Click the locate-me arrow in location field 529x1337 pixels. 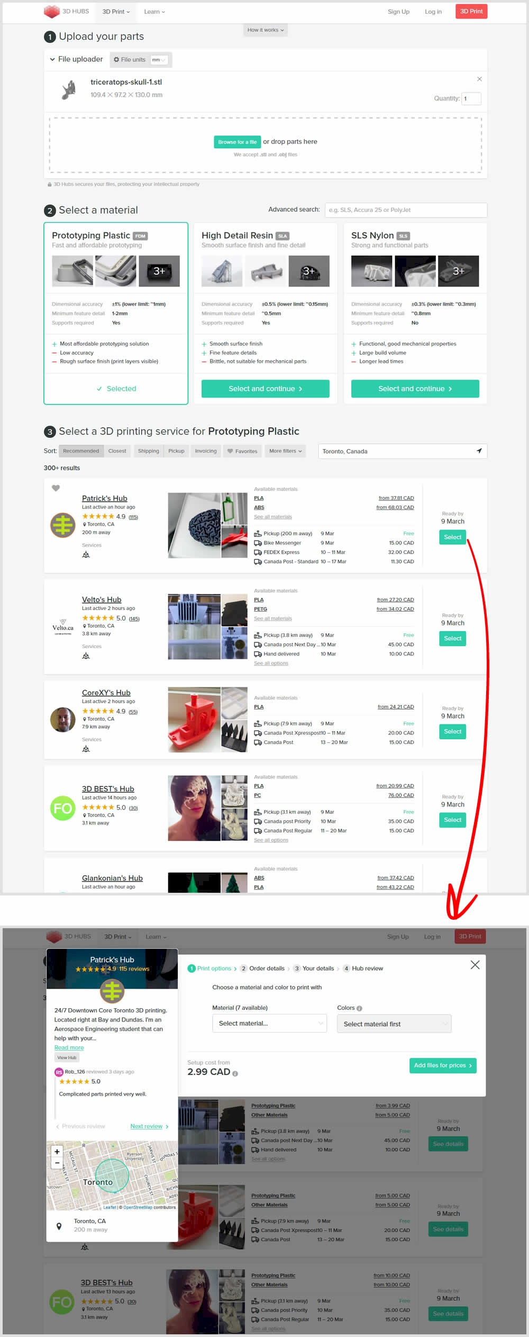coord(479,451)
